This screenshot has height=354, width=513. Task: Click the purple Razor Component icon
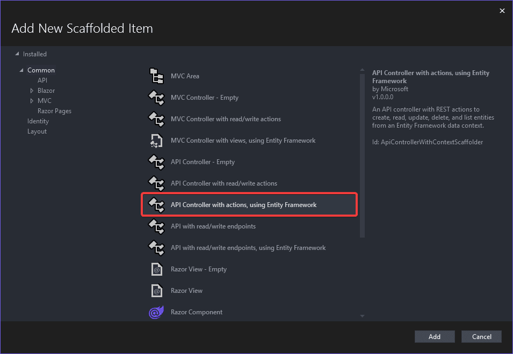(156, 312)
